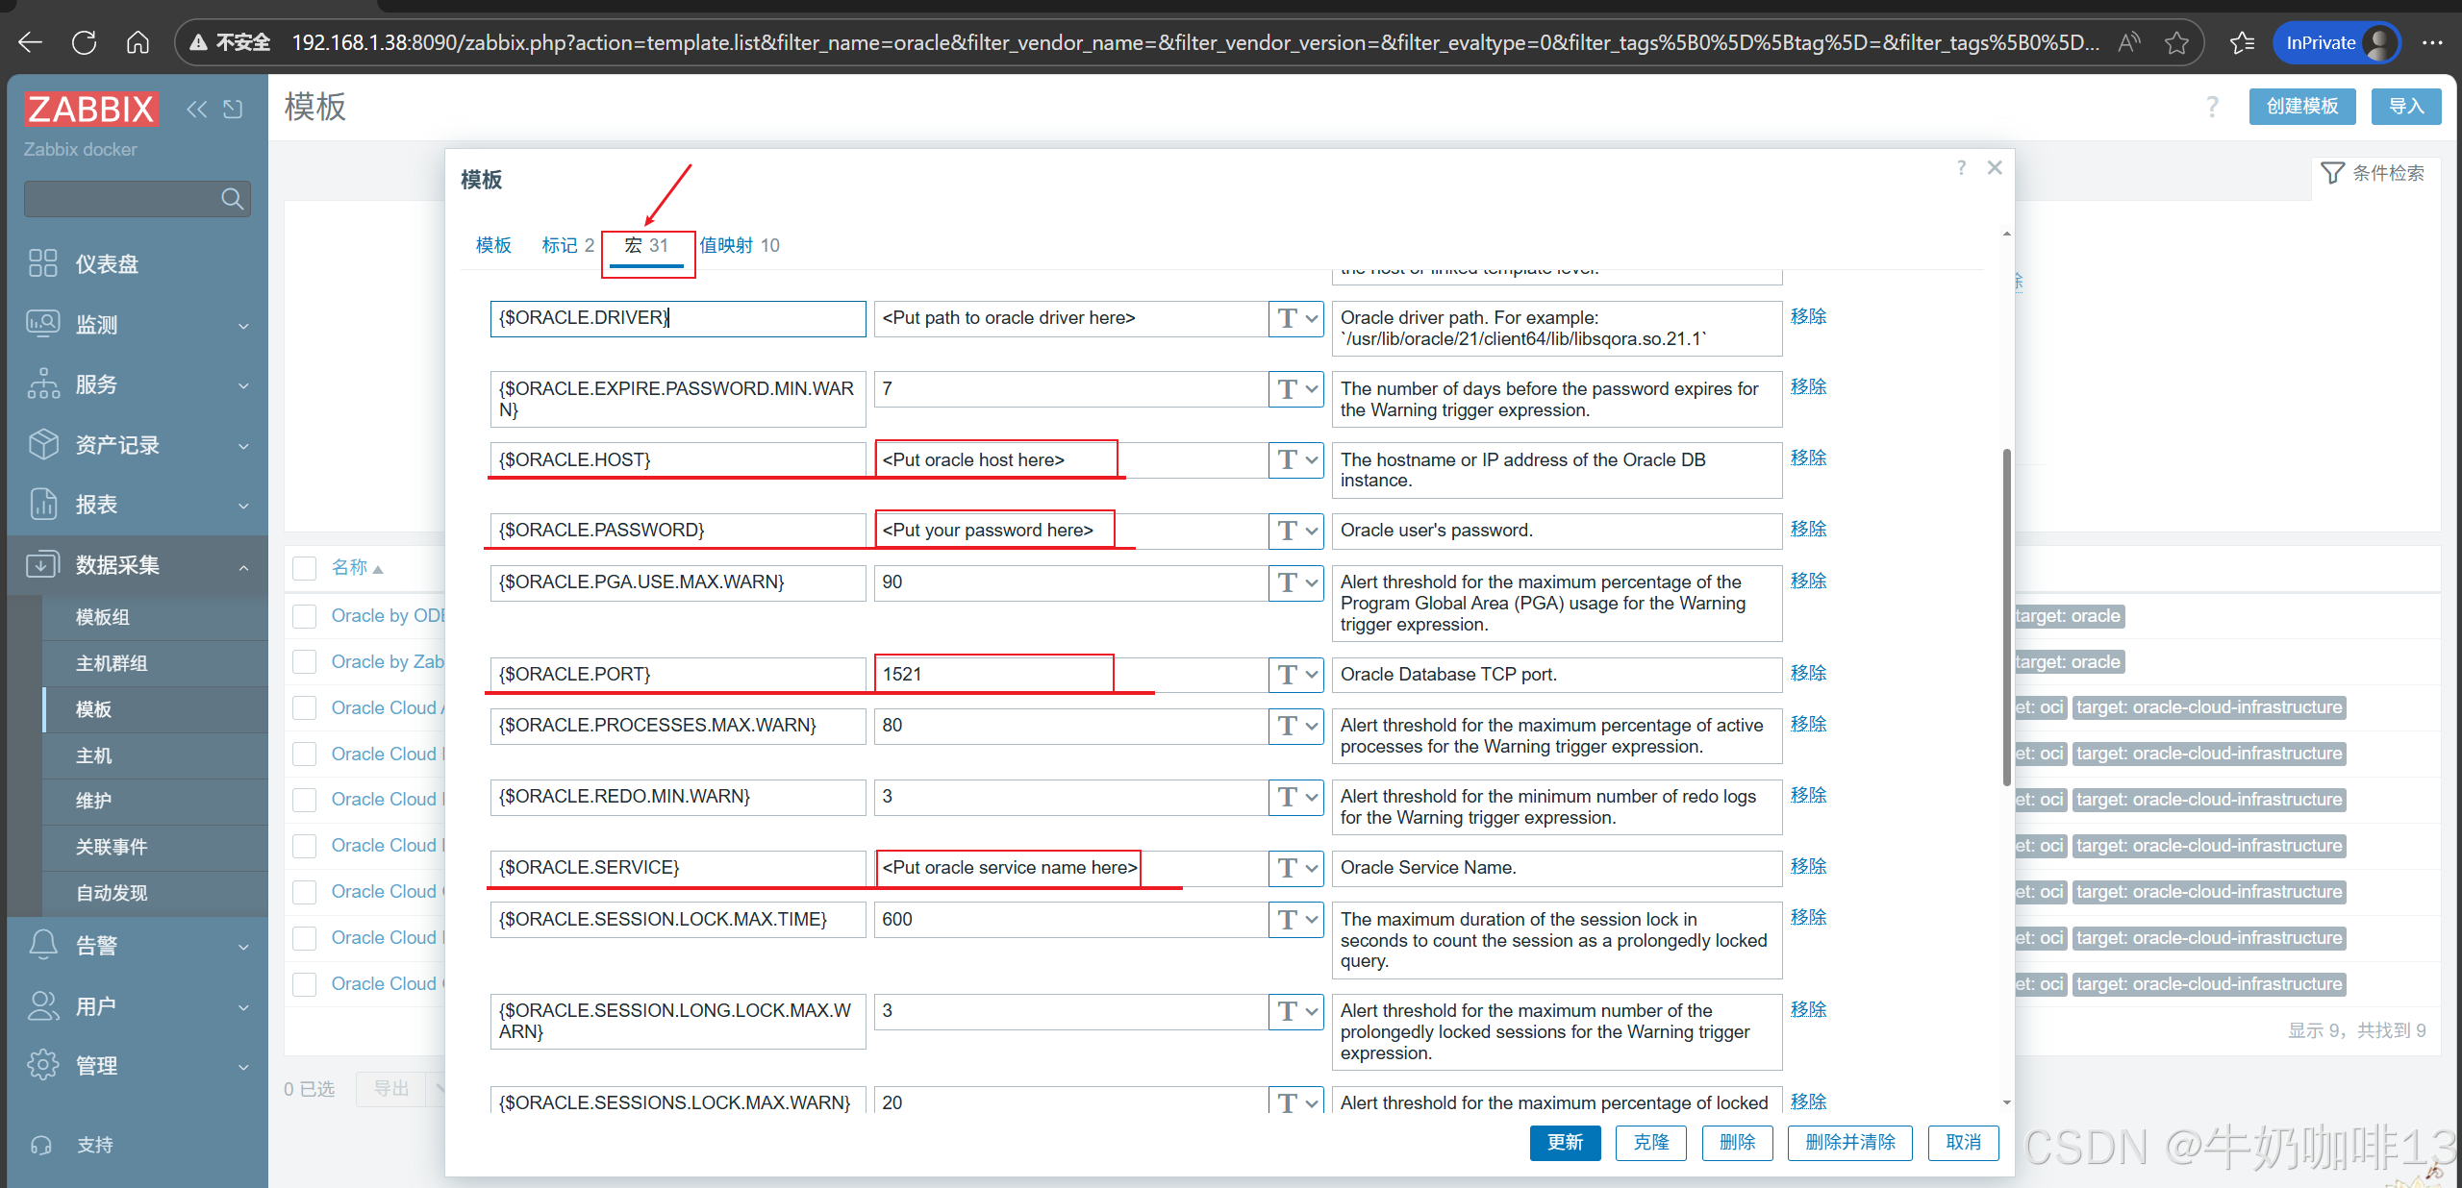Switch to the 标记 tab
The width and height of the screenshot is (2462, 1188).
[567, 245]
